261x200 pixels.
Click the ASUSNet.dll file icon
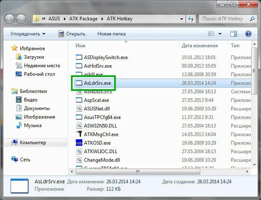79,109
